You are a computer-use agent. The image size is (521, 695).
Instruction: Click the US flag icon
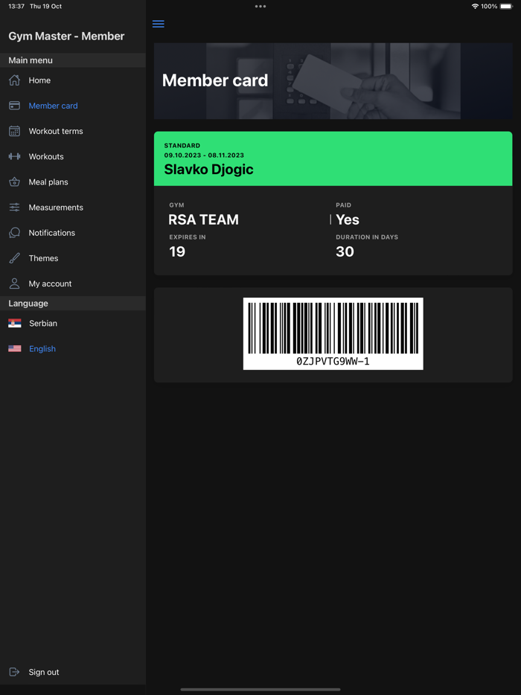pyautogui.click(x=15, y=348)
